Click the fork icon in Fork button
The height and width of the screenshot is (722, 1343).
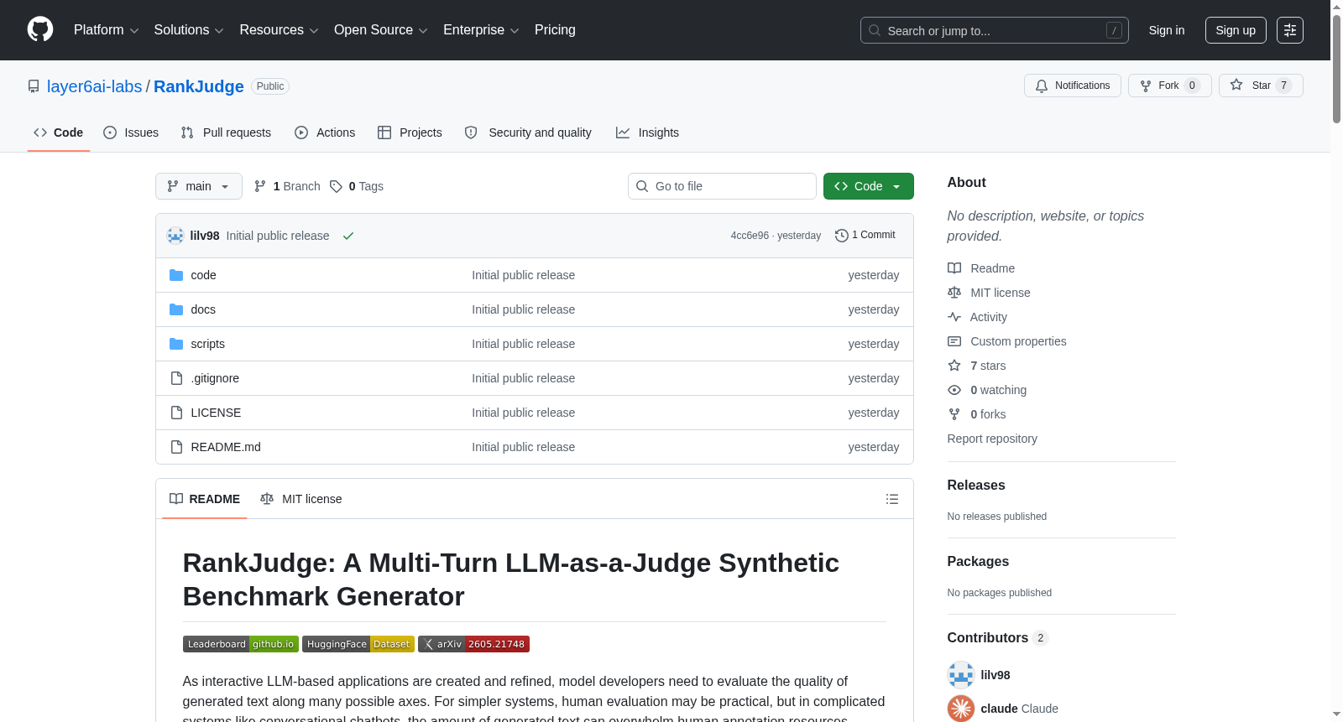coord(1146,86)
